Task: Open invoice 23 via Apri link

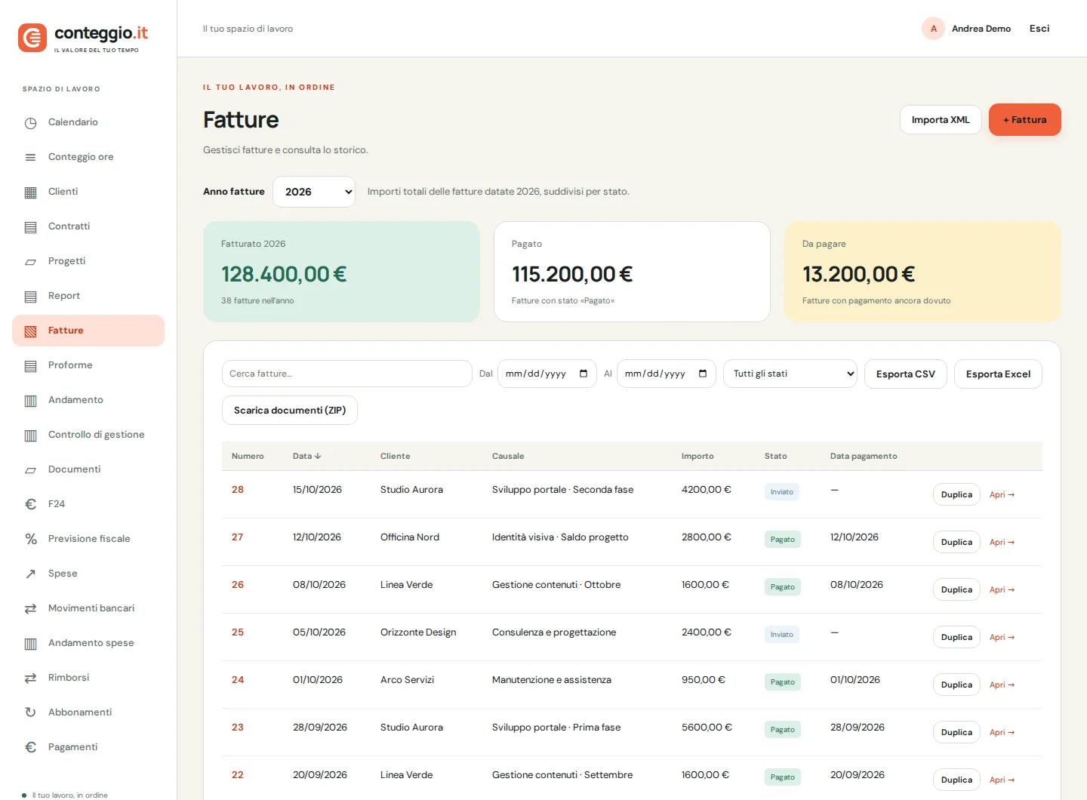Action: coord(1002,732)
